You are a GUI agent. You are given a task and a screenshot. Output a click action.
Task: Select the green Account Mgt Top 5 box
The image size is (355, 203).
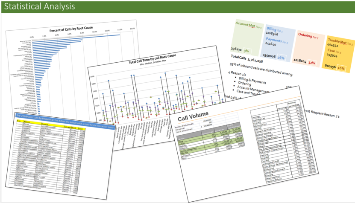coord(247,38)
